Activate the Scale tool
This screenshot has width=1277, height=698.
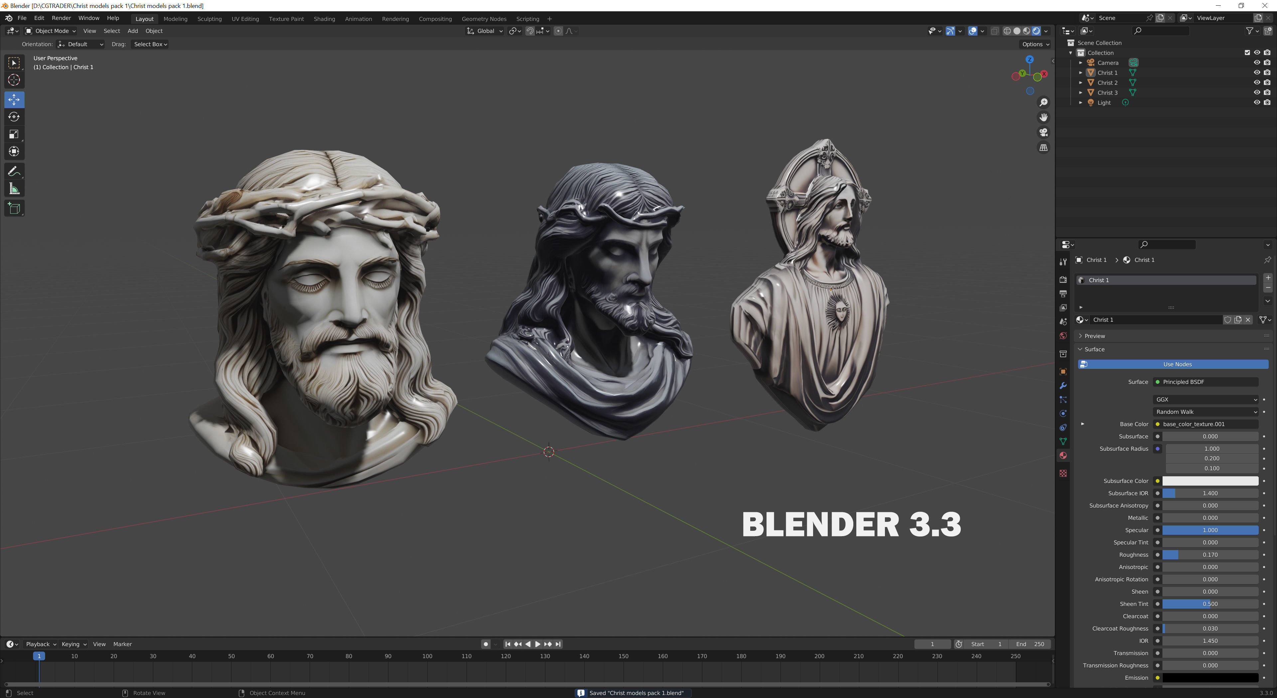(14, 134)
